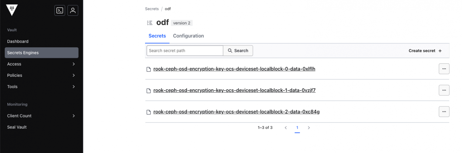Click Create secret button
Viewport: 462px width, 153px height.
pyautogui.click(x=425, y=51)
